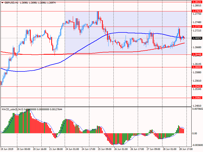Click the 1.26145 price scale value

point(197,64)
